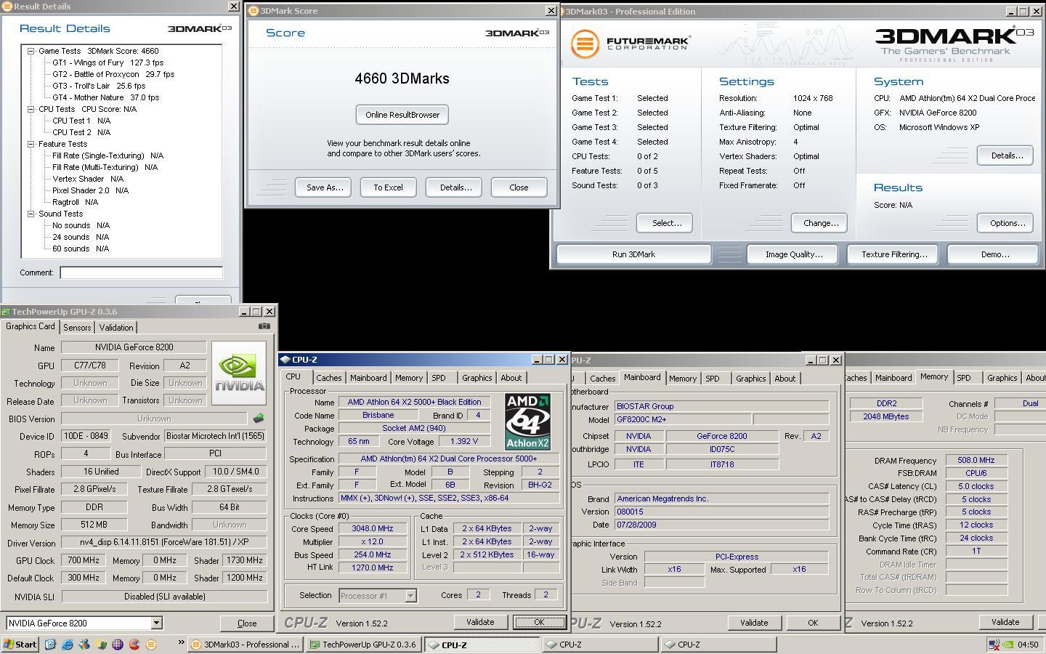Click the Comment input field
The height and width of the screenshot is (654, 1046).
click(x=141, y=272)
